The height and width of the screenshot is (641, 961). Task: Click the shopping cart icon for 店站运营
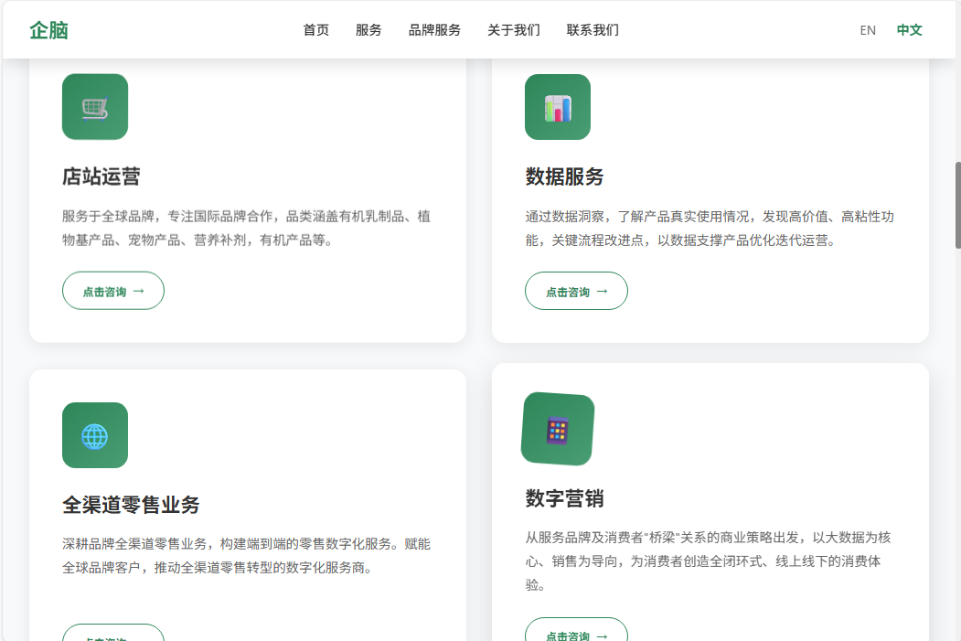[95, 107]
